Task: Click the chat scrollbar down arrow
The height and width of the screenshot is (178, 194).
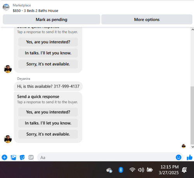Action: (192, 147)
